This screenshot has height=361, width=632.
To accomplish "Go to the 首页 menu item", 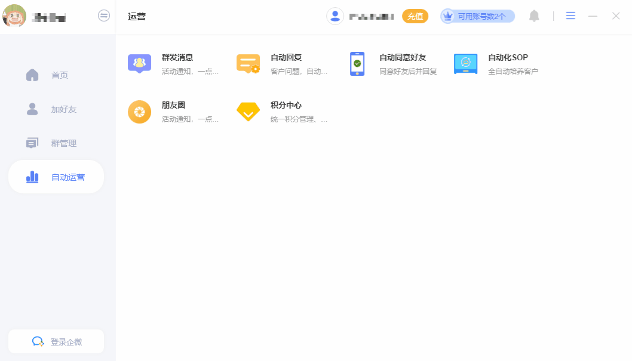I will (x=56, y=75).
